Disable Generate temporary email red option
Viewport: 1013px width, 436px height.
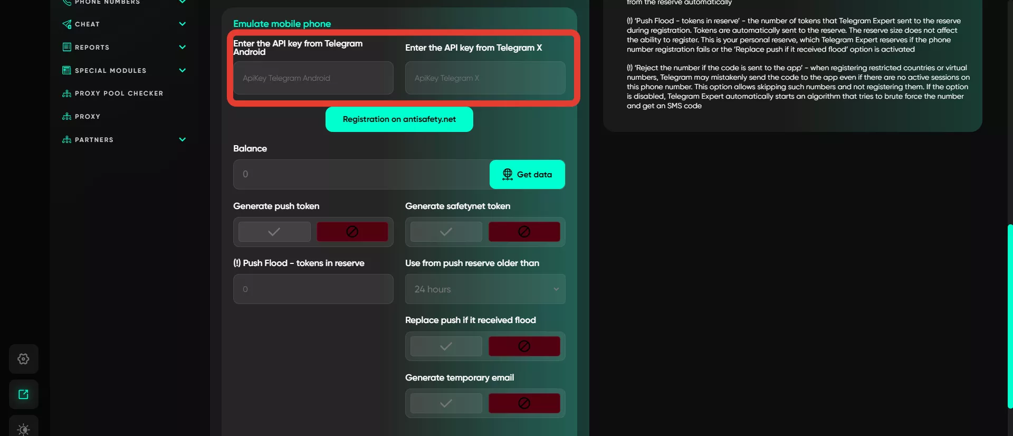pyautogui.click(x=524, y=403)
